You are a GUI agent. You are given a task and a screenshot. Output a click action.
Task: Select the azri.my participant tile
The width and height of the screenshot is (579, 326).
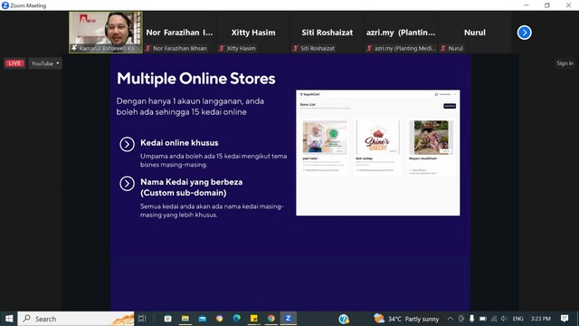click(x=401, y=33)
